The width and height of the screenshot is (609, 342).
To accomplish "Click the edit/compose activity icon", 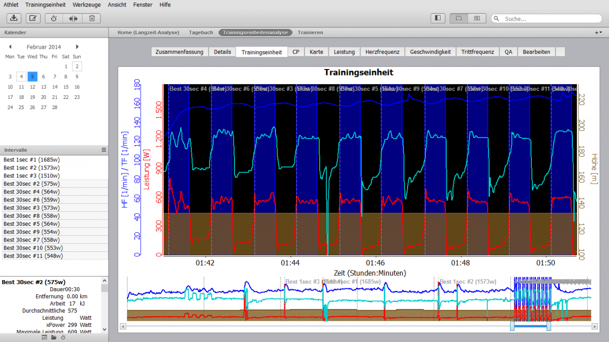I will (33, 18).
